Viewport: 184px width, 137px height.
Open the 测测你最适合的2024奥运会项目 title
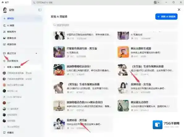pos(85,102)
